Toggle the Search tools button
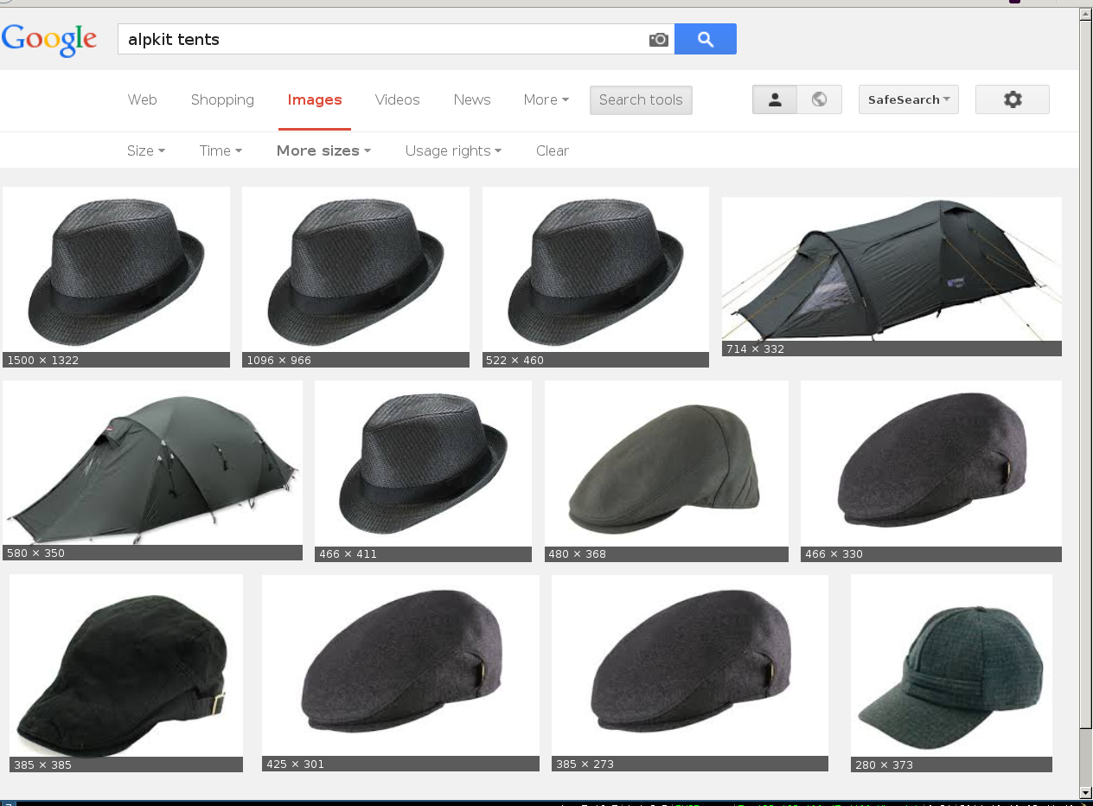1093x806 pixels. click(641, 99)
